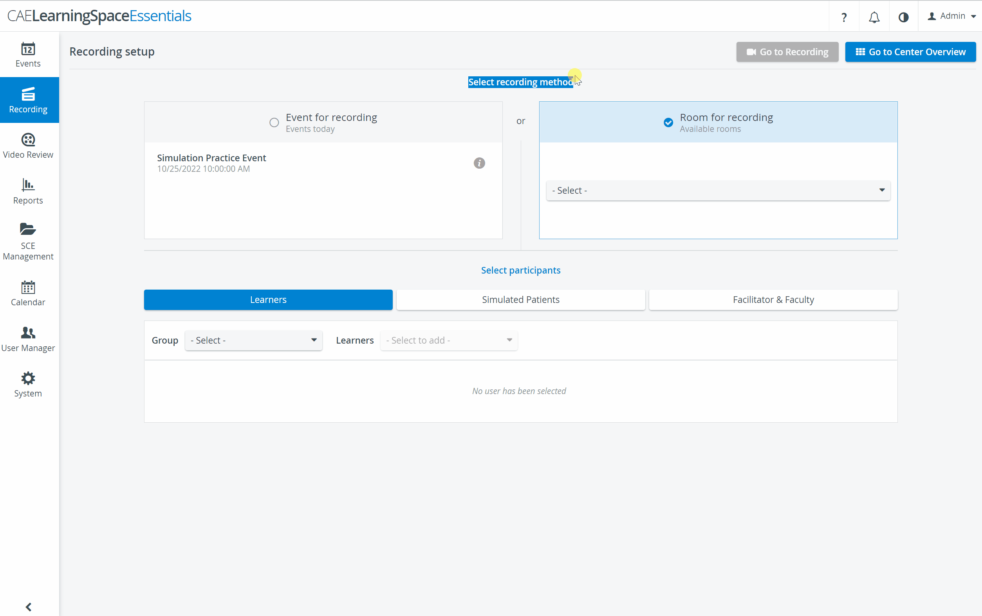This screenshot has width=982, height=616.
Task: Open System settings gear icon
Action: [28, 378]
